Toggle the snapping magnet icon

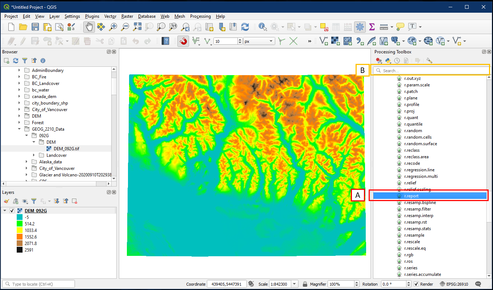click(x=183, y=41)
